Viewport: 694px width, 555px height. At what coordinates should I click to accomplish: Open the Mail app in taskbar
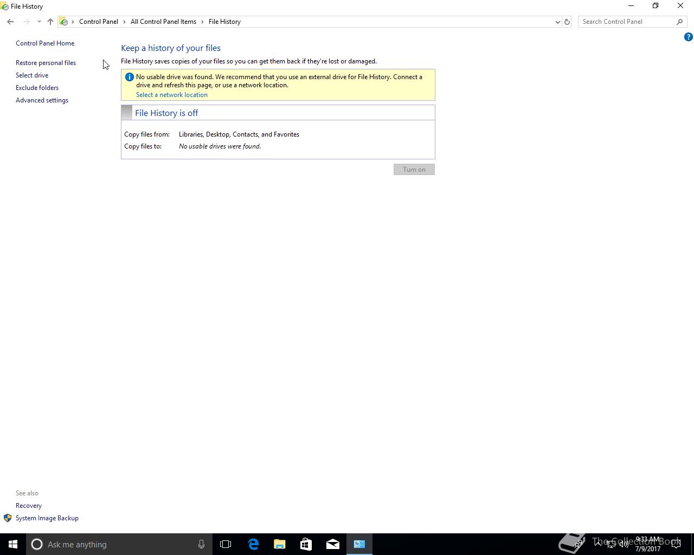333,544
